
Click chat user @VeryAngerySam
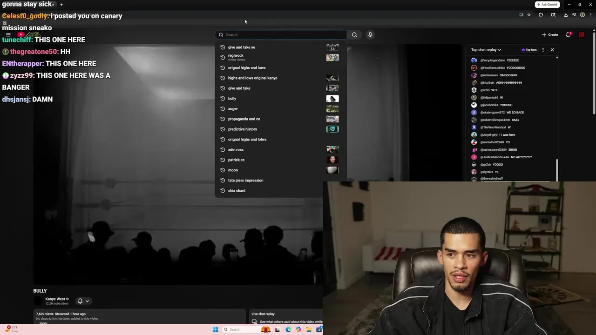tap(493, 60)
